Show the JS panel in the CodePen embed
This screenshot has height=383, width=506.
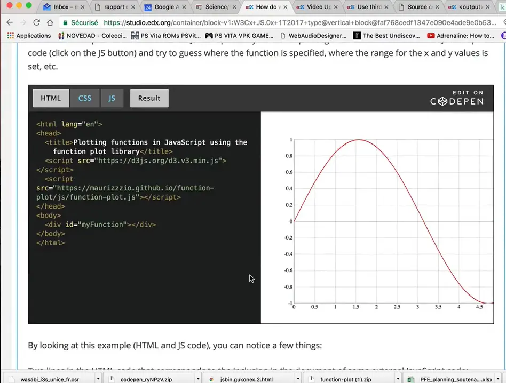tap(112, 98)
